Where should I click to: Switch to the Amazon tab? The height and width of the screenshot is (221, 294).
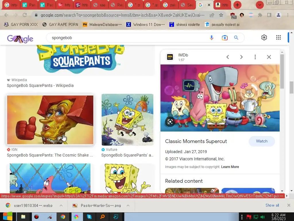(222, 5)
